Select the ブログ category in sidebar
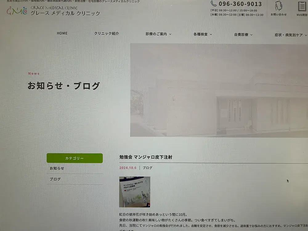This screenshot has width=308, height=231. coord(55,179)
